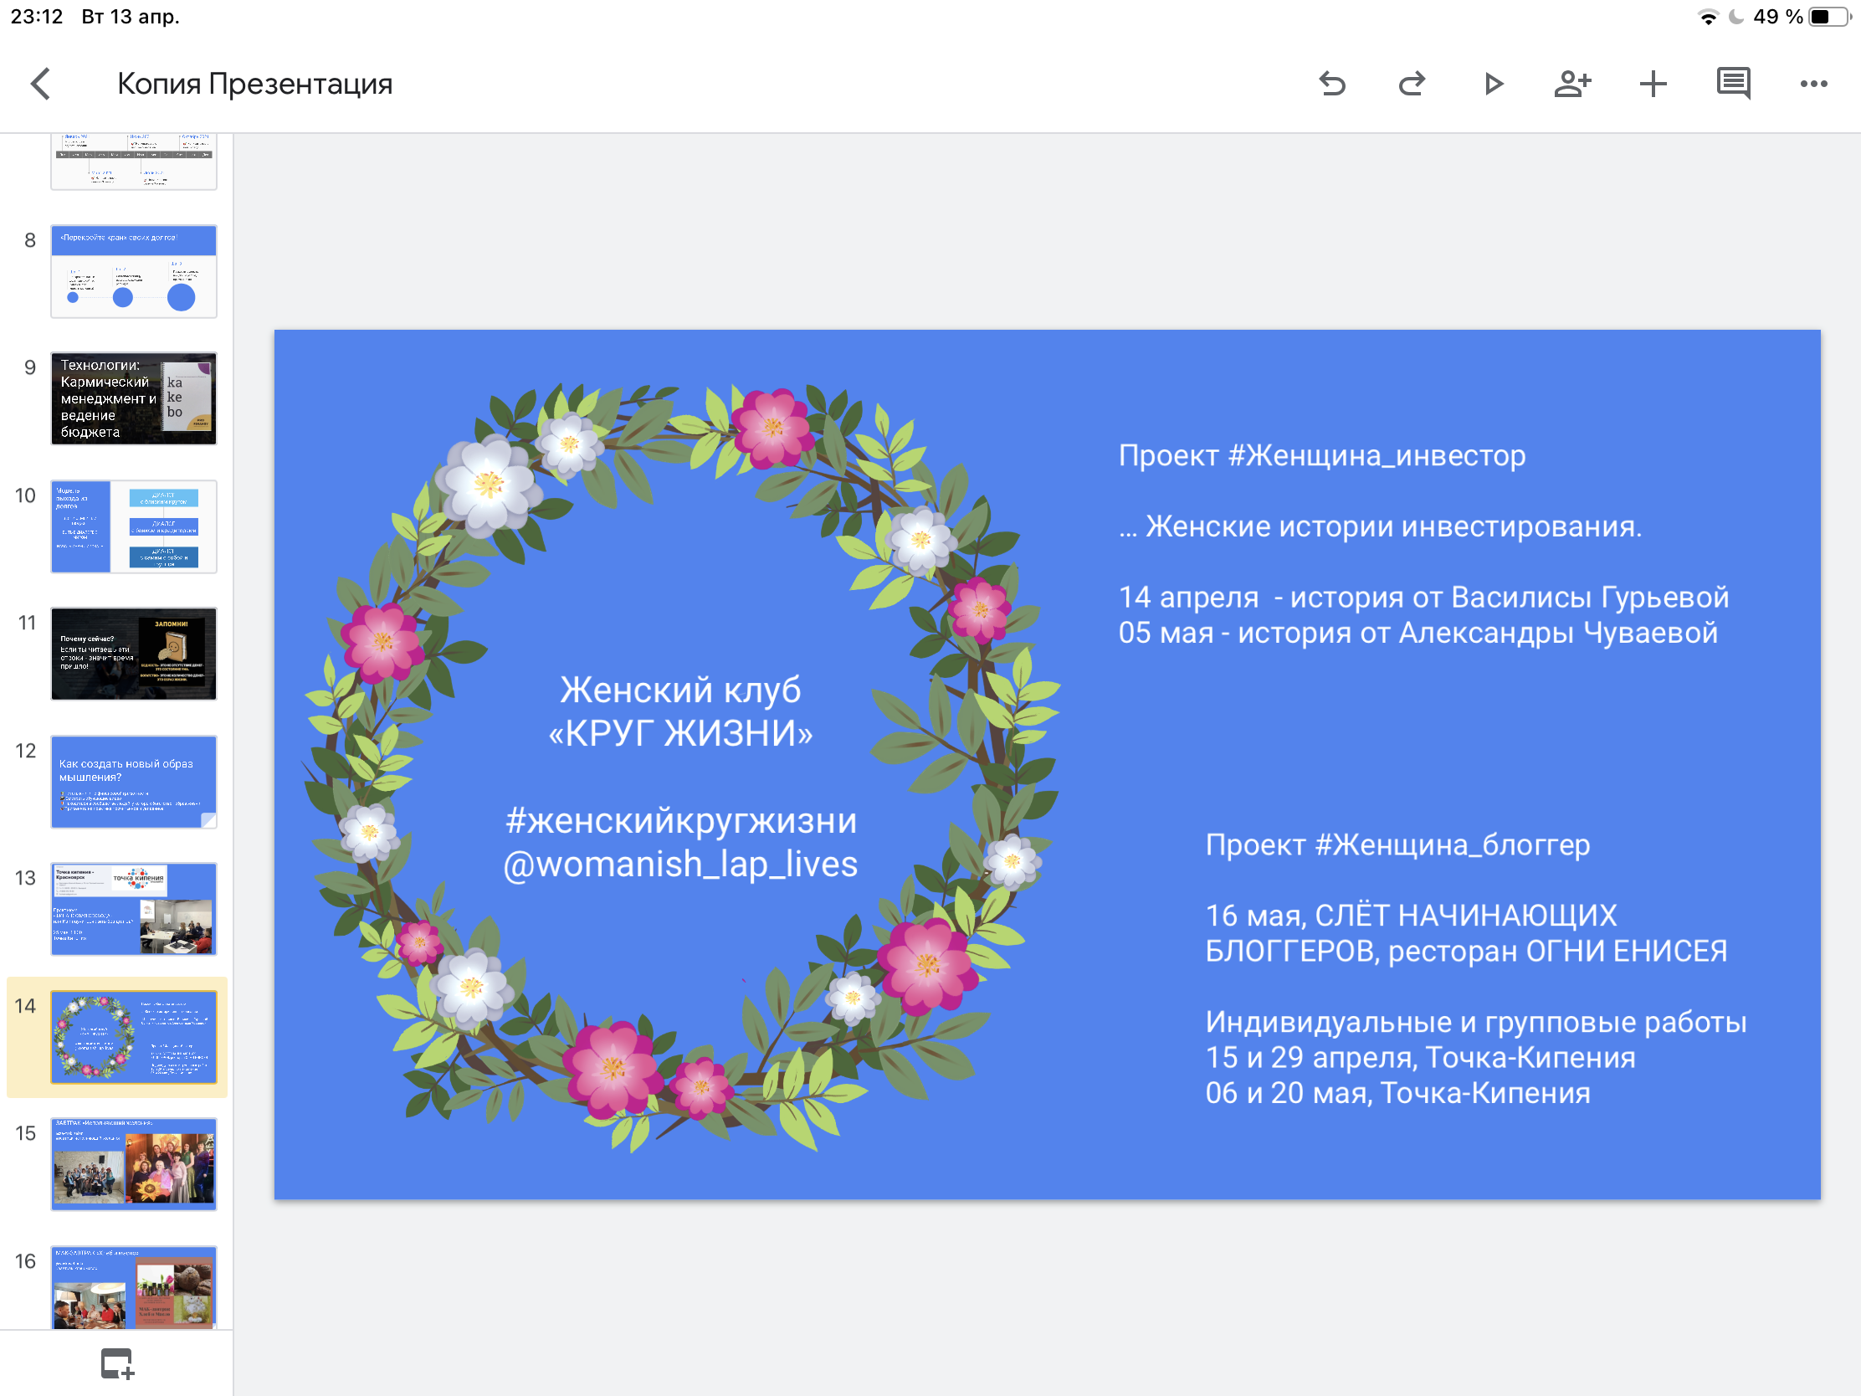
Task: Select slide 8 thumbnail
Action: (x=134, y=271)
